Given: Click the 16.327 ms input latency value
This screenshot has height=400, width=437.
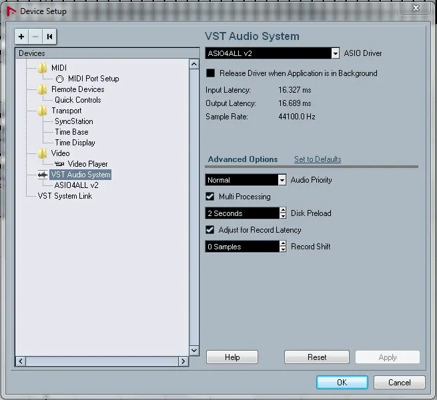Looking at the screenshot, I should point(295,90).
